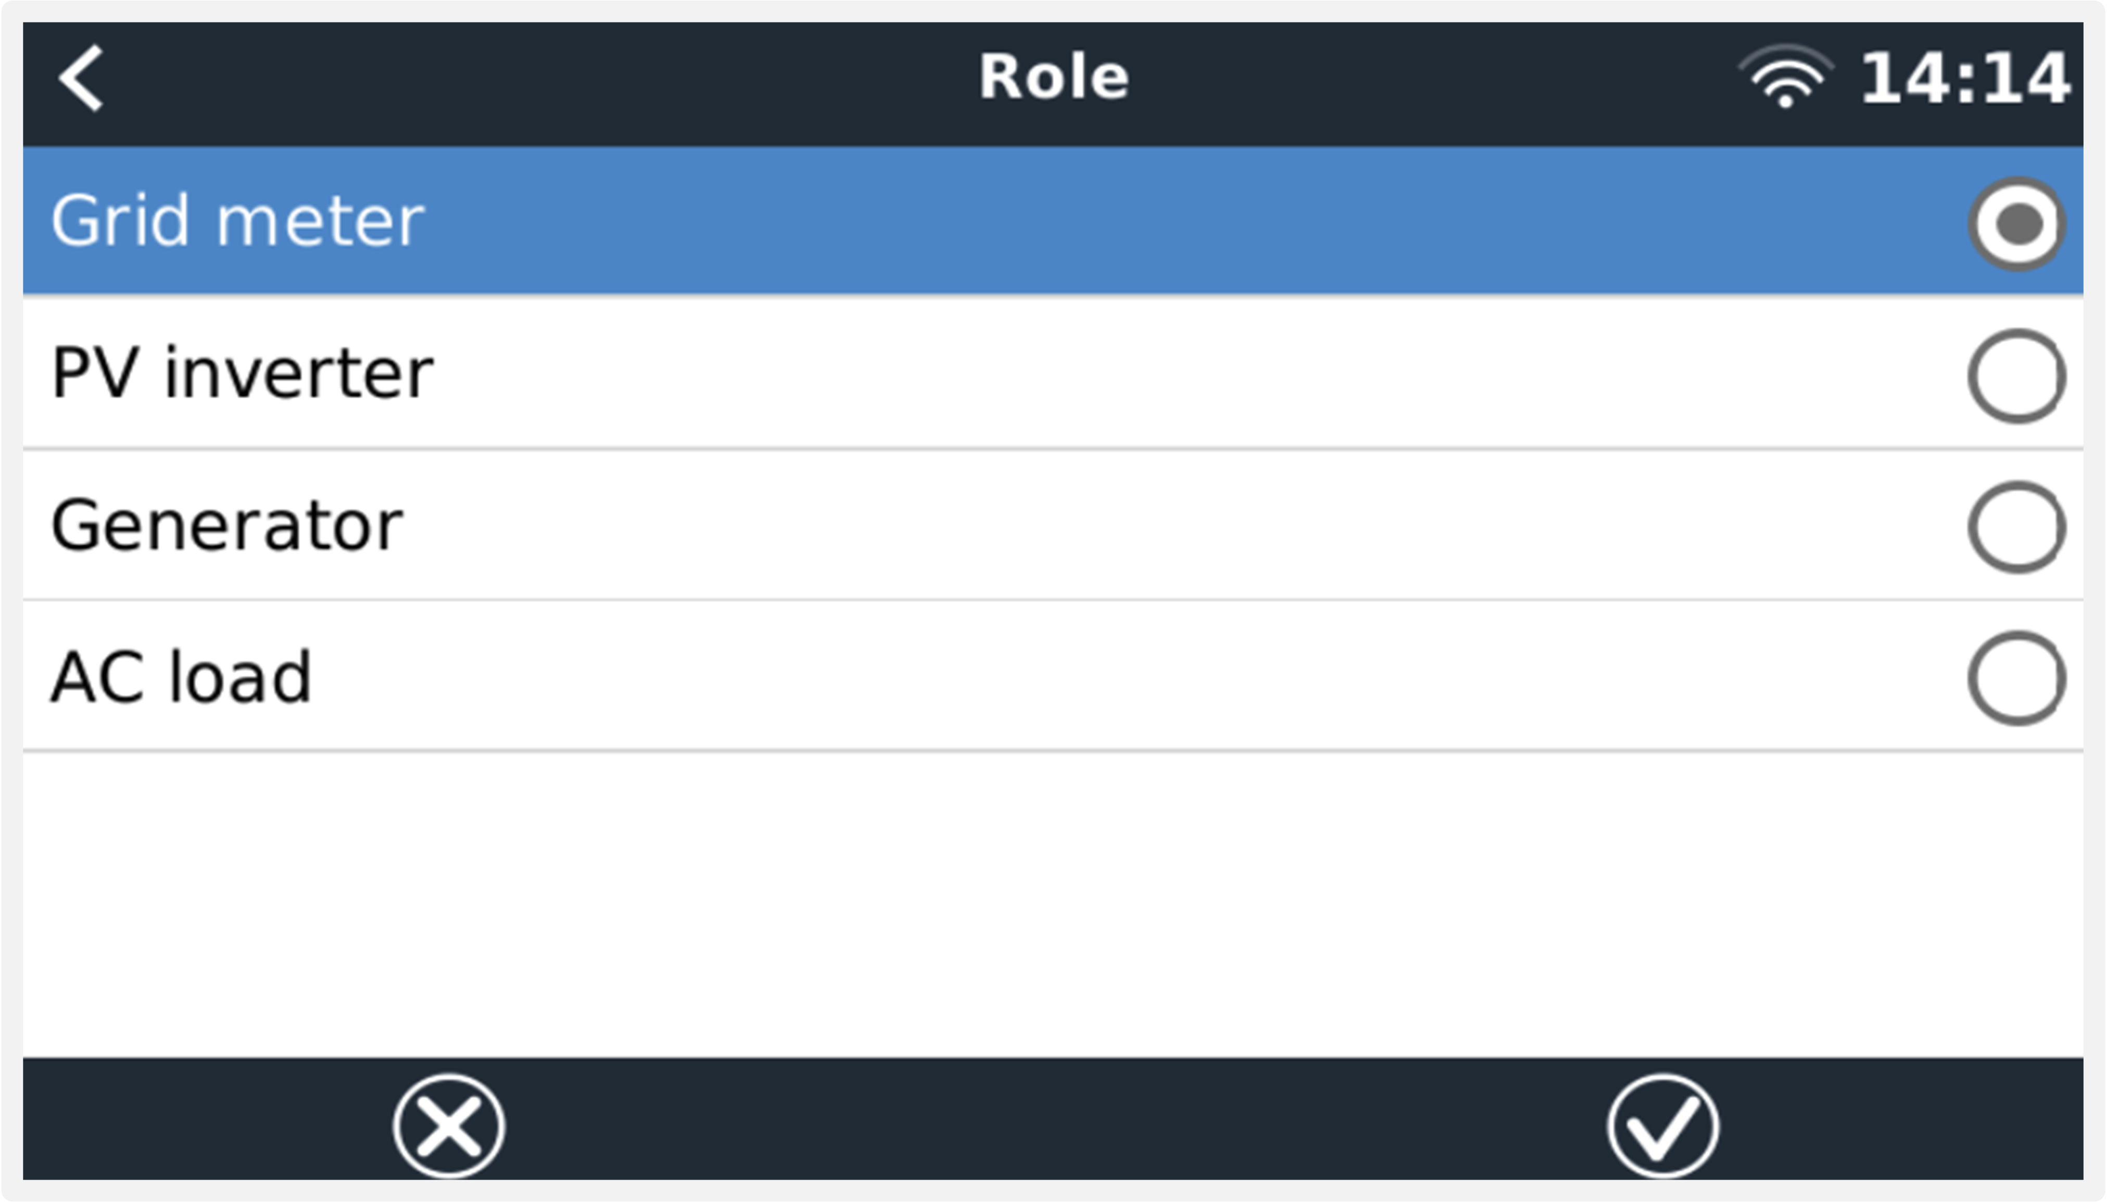Viewport: 2107px width, 1202px height.
Task: Choose the PV inverter radio button
Action: [2016, 376]
